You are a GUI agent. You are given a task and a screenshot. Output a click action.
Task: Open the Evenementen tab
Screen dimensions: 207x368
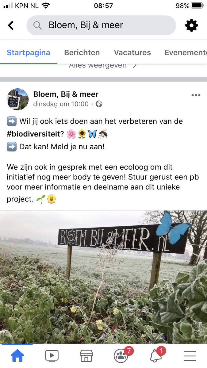pyautogui.click(x=186, y=52)
